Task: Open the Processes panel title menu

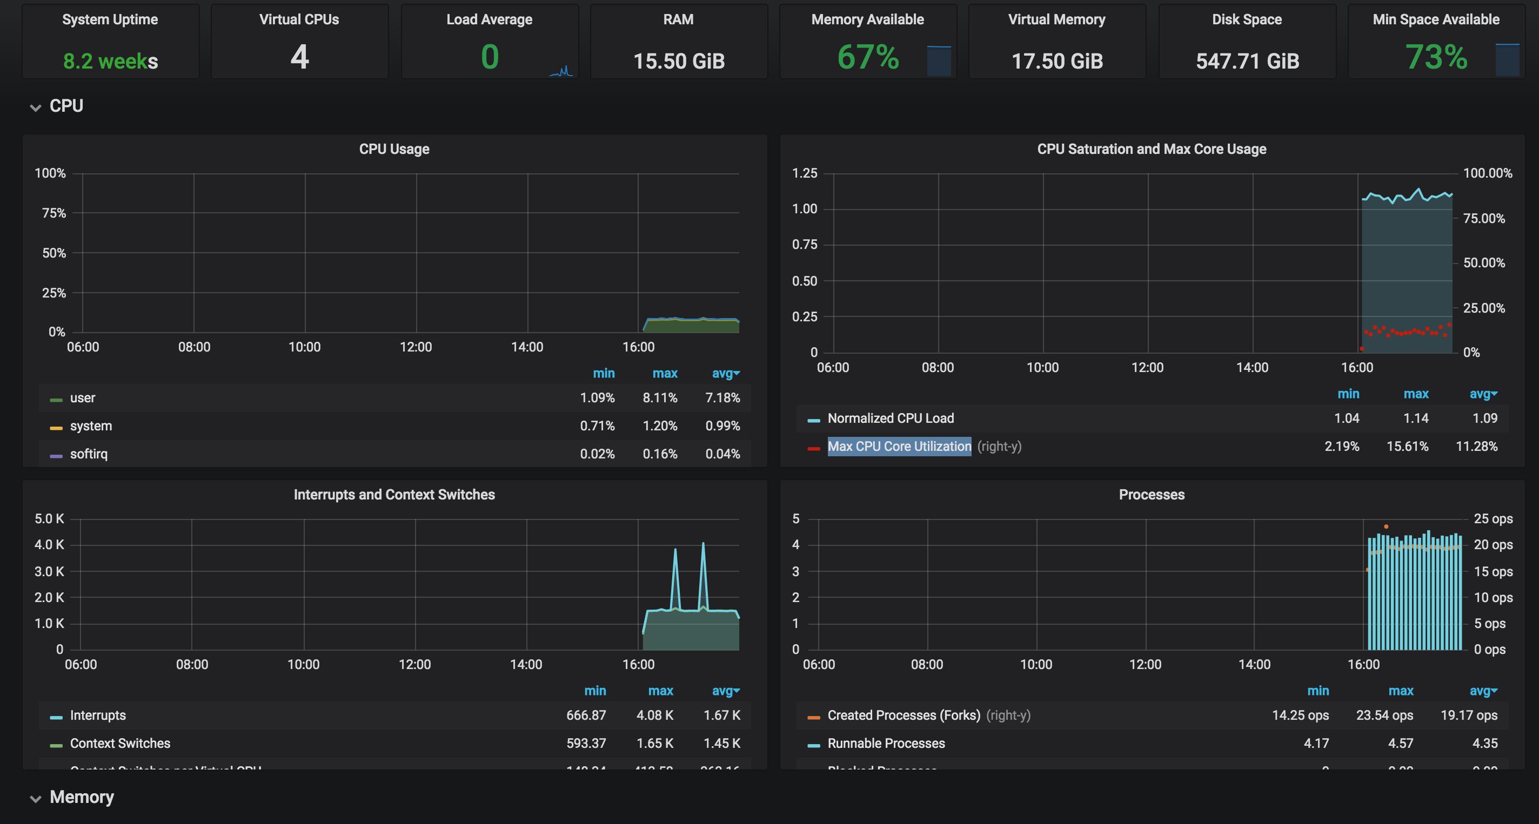Action: pos(1151,495)
